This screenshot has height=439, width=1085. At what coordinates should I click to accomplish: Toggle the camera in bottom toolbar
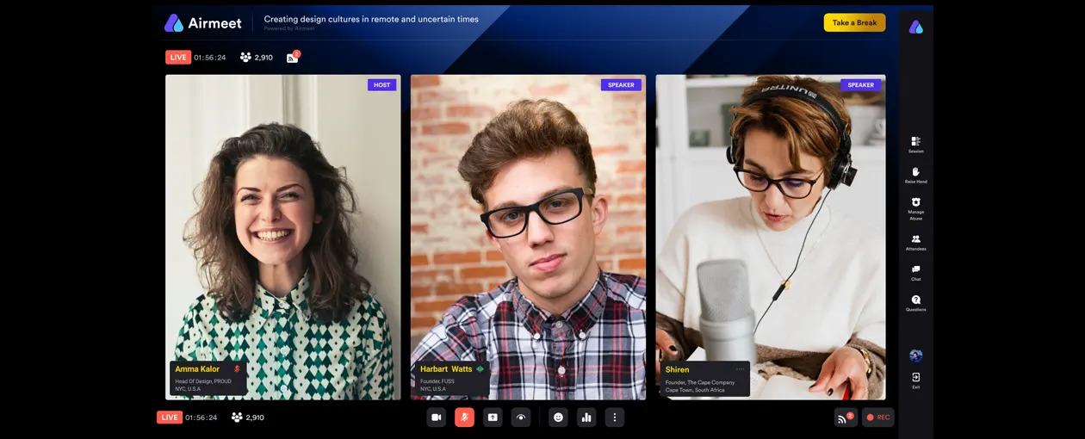click(436, 417)
